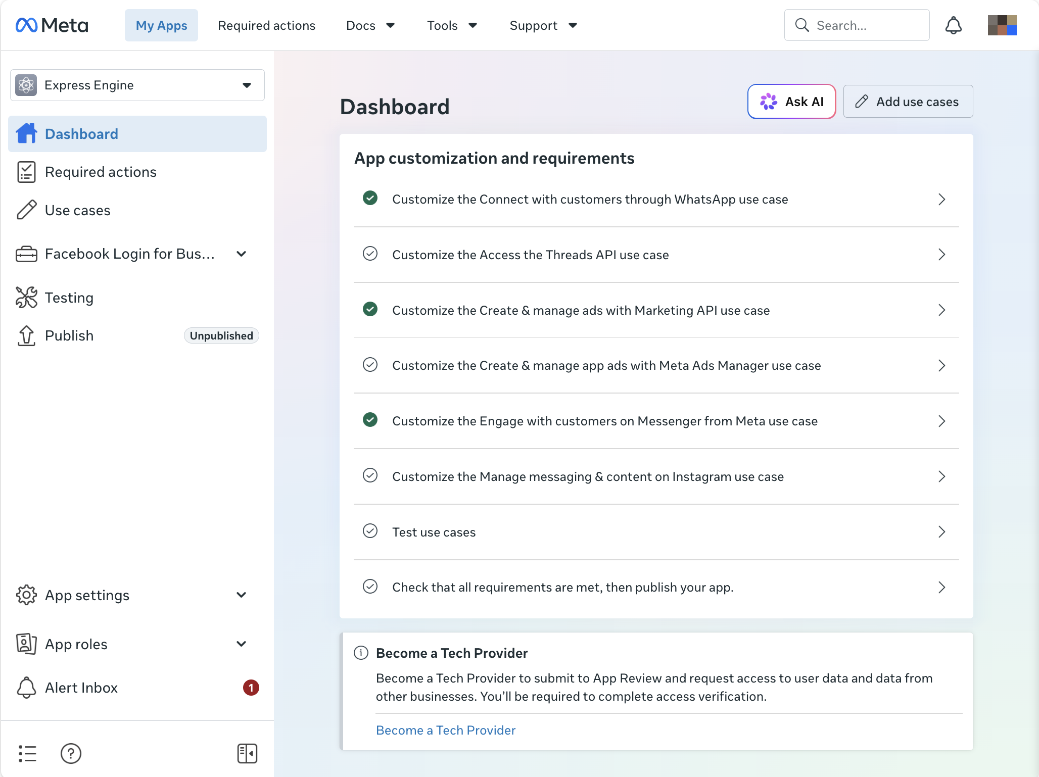The width and height of the screenshot is (1039, 777).
Task: Open Required actions in top navigation
Action: [266, 25]
